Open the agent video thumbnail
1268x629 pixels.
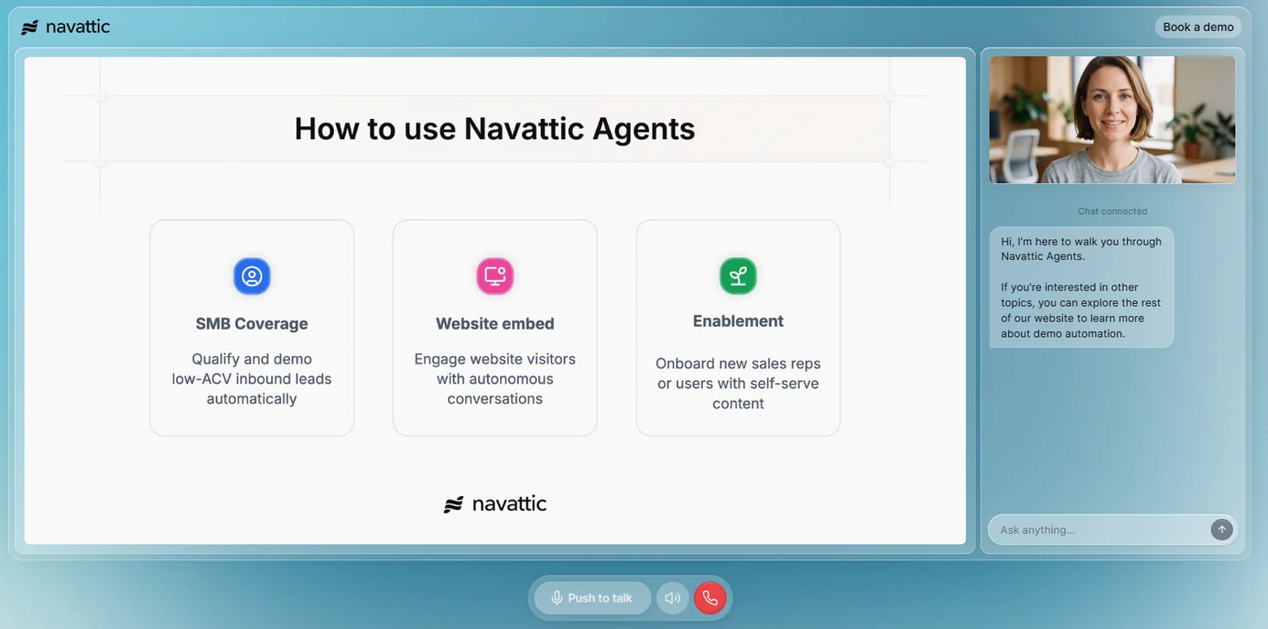tap(1112, 120)
